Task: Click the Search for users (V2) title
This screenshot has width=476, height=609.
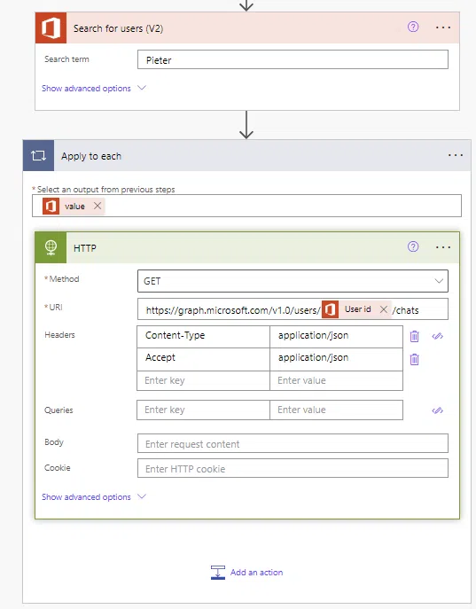Action: 118,28
